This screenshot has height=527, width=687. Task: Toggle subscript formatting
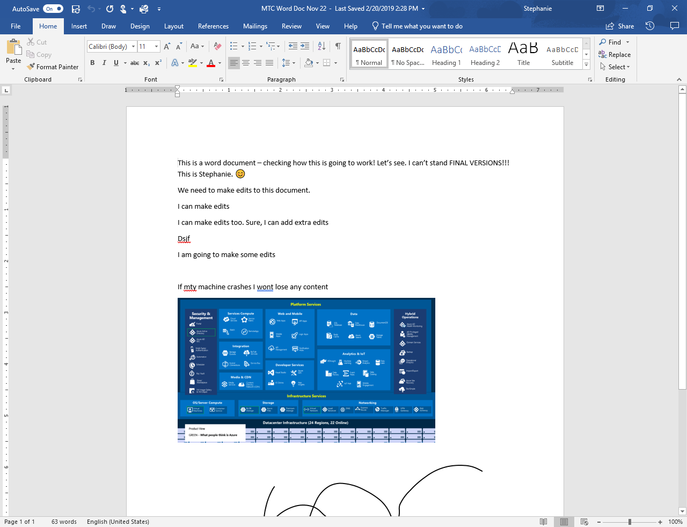point(146,63)
